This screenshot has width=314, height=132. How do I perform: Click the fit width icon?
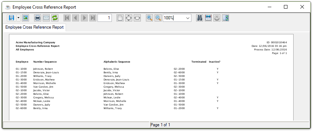tap(137, 18)
